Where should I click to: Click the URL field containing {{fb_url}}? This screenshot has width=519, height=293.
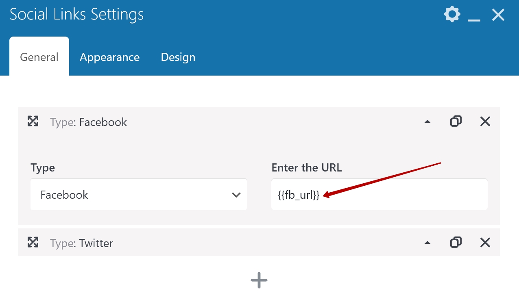(x=379, y=195)
